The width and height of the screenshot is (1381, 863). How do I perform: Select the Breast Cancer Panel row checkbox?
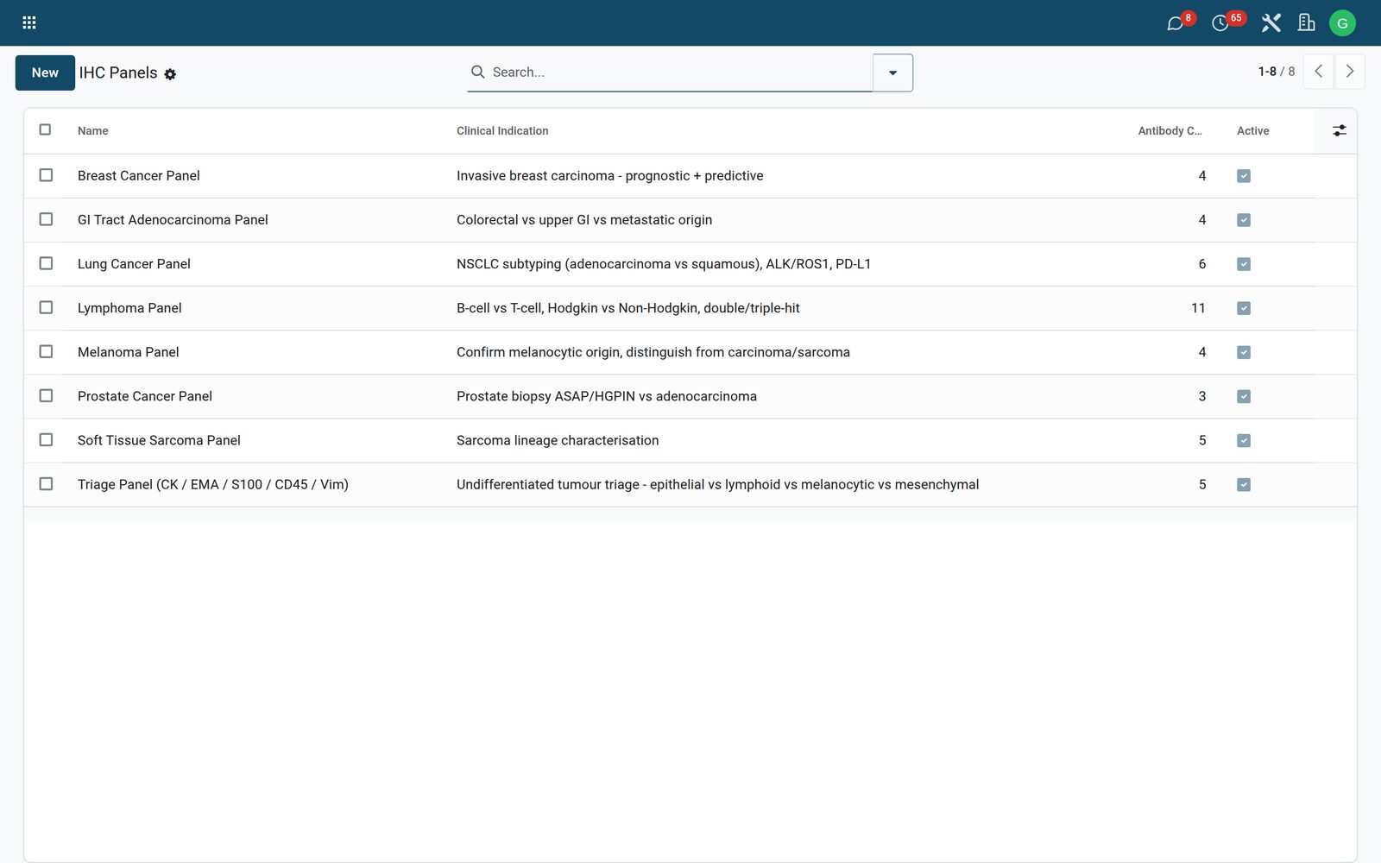46,175
